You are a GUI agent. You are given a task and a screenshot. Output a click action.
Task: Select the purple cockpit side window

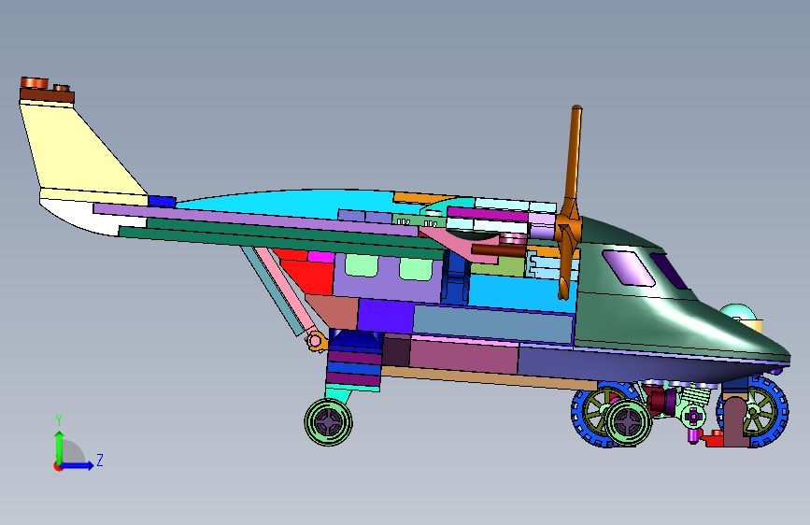click(628, 267)
